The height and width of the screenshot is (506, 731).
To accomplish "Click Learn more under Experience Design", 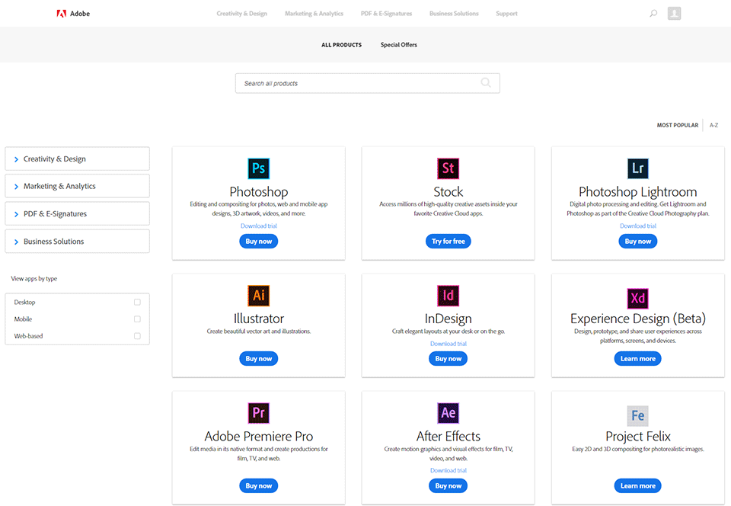I will pyautogui.click(x=638, y=359).
